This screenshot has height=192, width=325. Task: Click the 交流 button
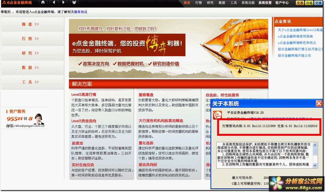318,3
